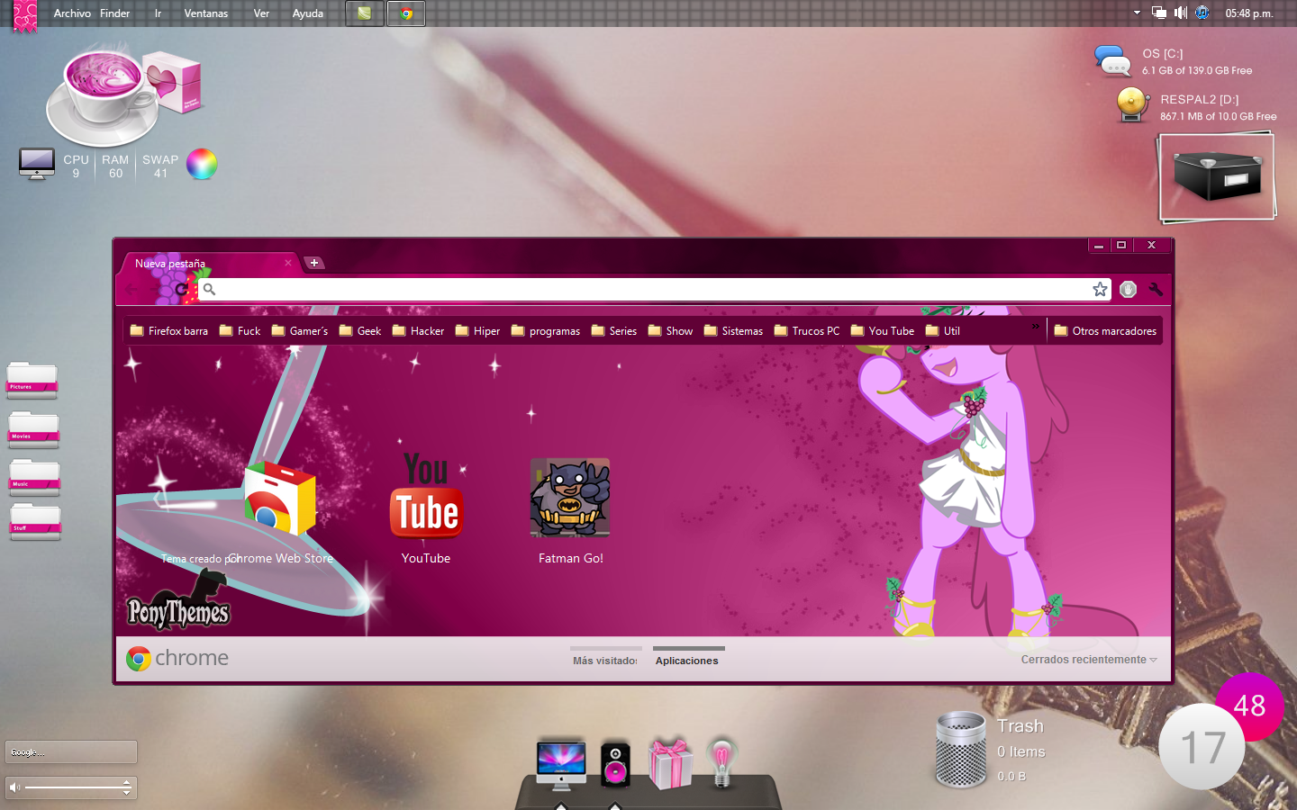Open the OS [C:] drive chat-bubble icon
Viewport: 1297px width, 810px height.
click(1113, 60)
